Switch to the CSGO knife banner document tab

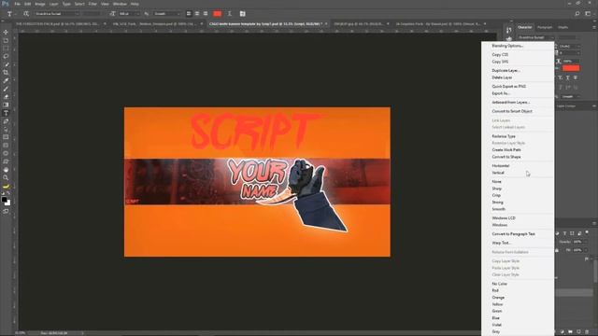[268, 23]
